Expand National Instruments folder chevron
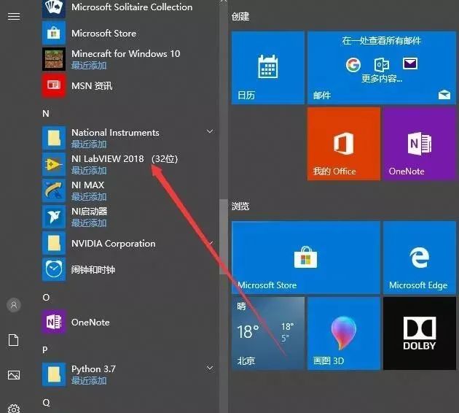Image resolution: width=459 pixels, height=413 pixels. pos(210,131)
